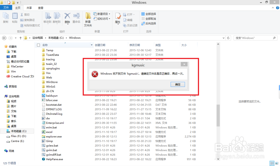This screenshot has height=166, width=280.
Task: Open the Copy to (复制到) command
Action: [x=57, y=18]
